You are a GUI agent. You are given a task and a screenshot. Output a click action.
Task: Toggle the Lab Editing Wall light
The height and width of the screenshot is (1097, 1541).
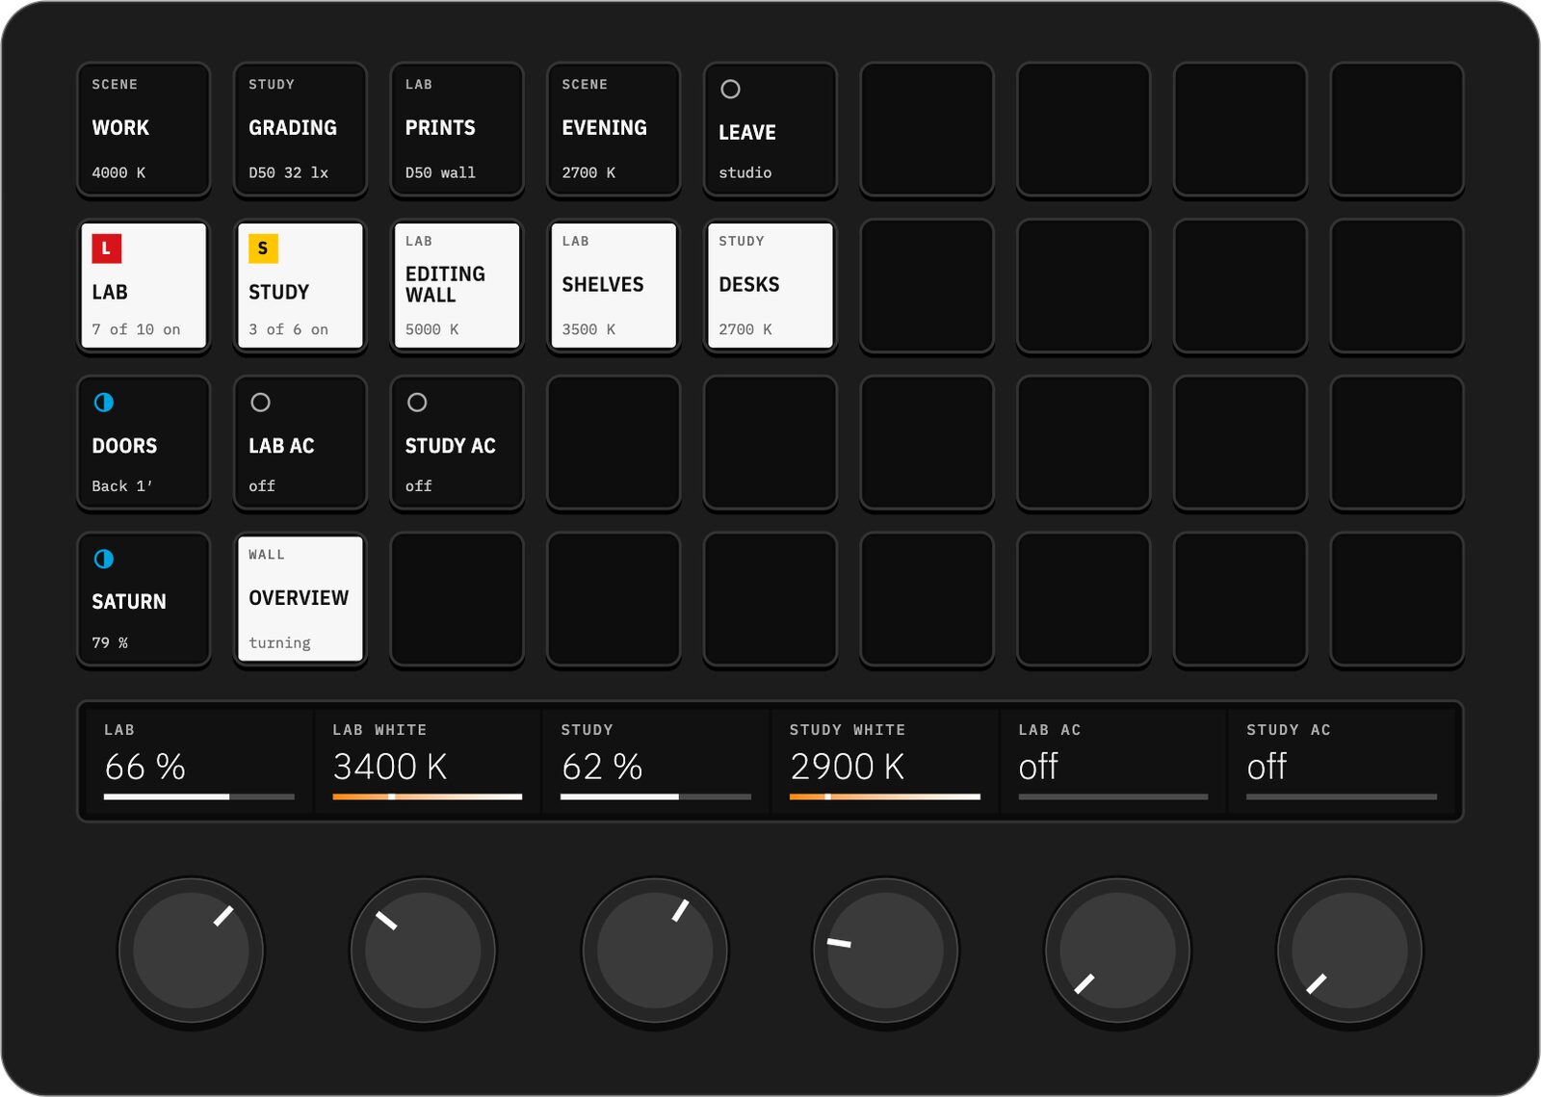pyautogui.click(x=457, y=285)
